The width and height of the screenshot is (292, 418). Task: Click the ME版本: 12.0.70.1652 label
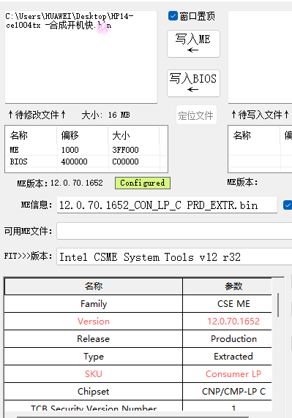[60, 183]
